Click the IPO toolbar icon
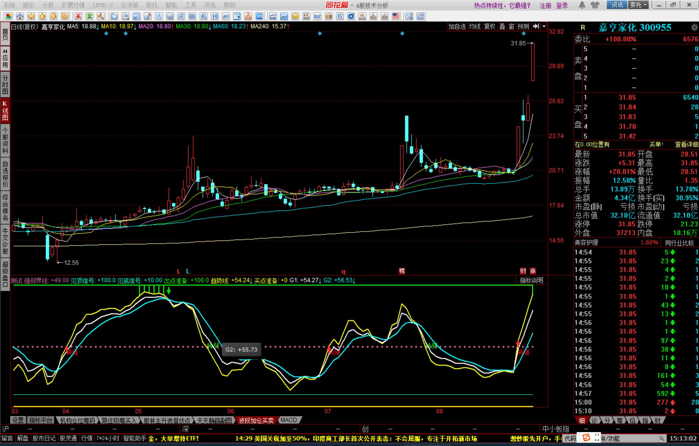Image resolution: width=699 pixels, height=446 pixels. 259,16
